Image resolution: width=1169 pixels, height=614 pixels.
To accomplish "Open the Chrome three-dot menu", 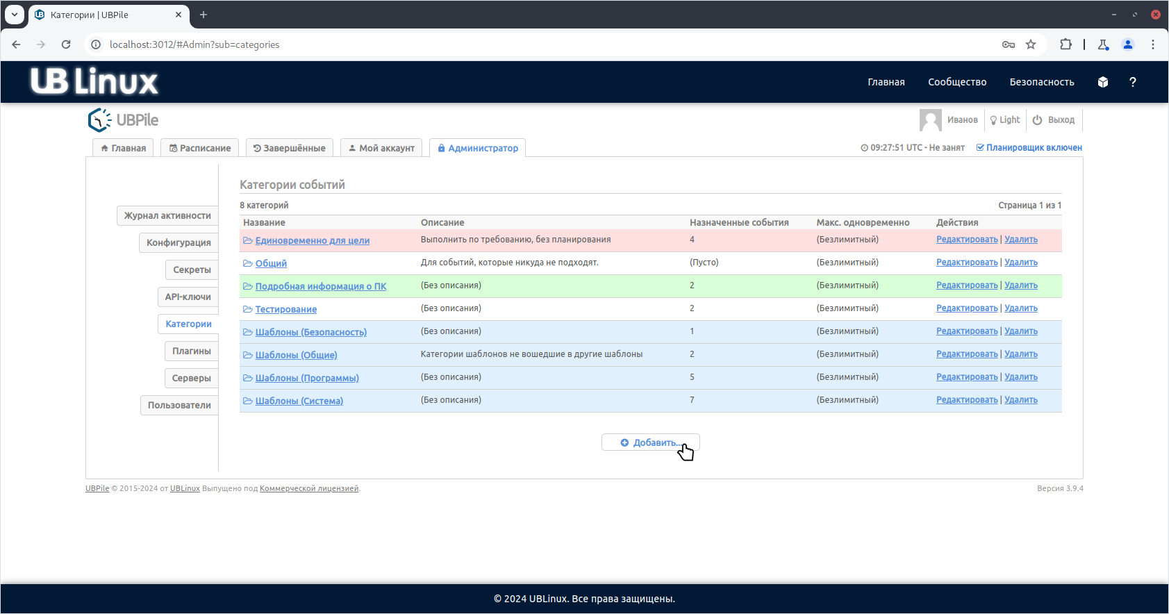I will click(x=1153, y=44).
